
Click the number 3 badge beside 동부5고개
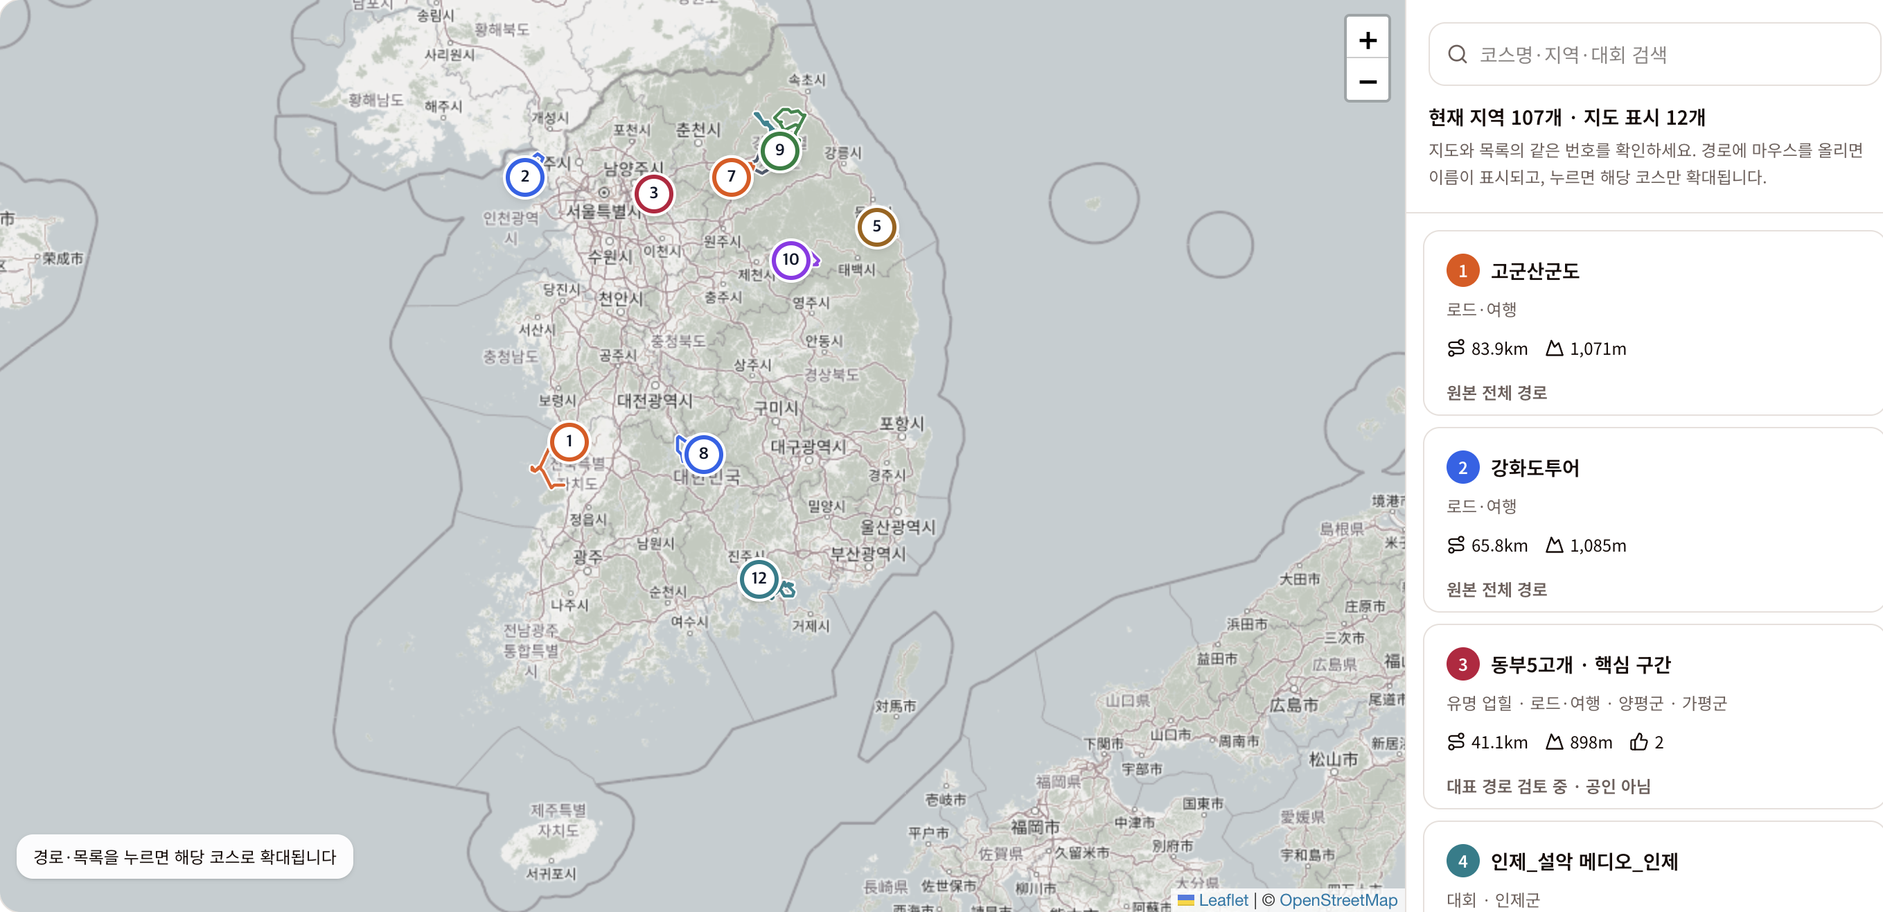(x=1462, y=664)
